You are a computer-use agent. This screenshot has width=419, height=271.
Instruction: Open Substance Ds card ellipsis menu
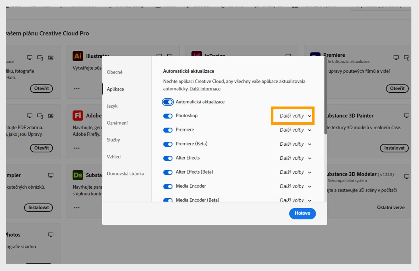pyautogui.click(x=77, y=208)
